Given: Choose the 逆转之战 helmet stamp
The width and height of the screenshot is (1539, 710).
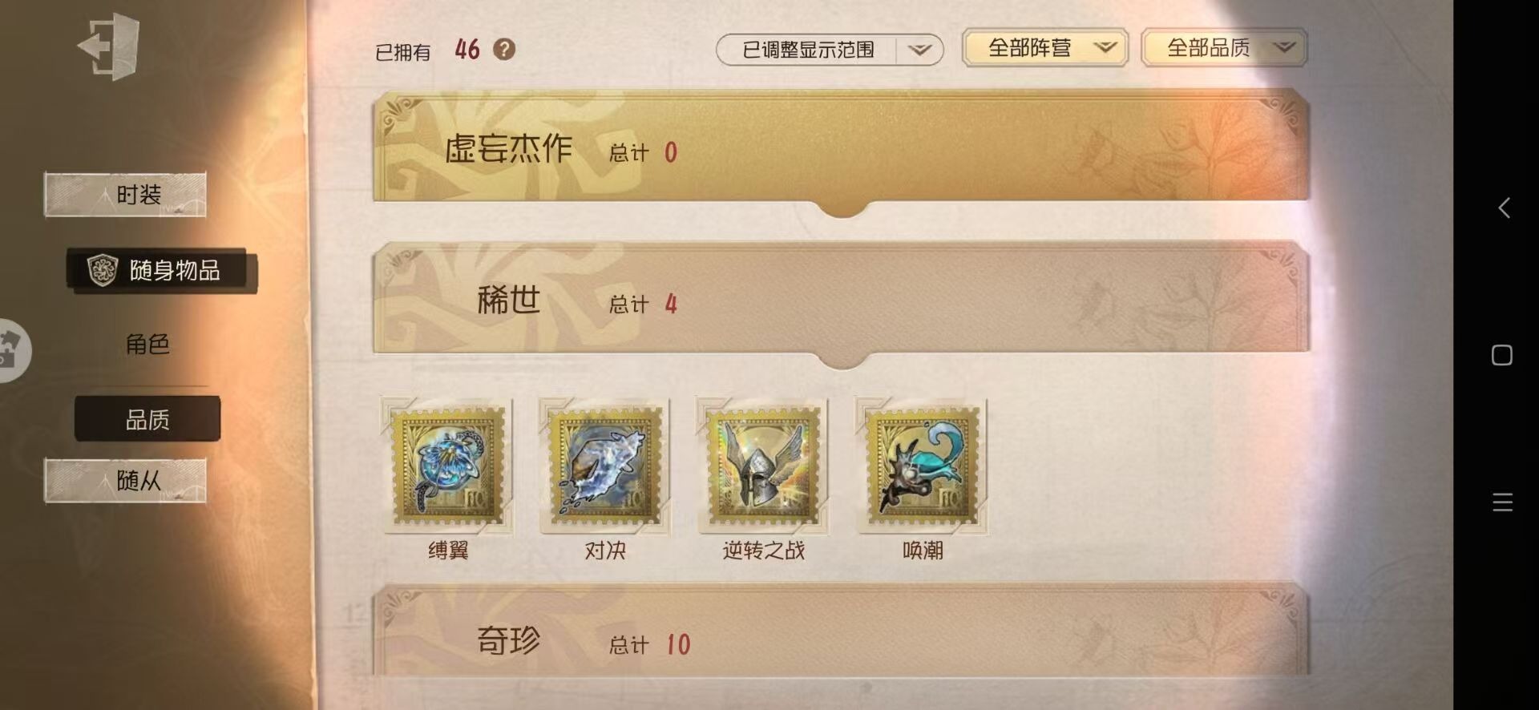Looking at the screenshot, I should tap(762, 466).
